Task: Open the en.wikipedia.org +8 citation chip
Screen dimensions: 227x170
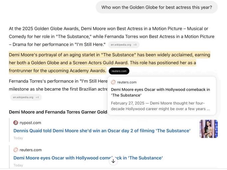Action: pos(123,45)
